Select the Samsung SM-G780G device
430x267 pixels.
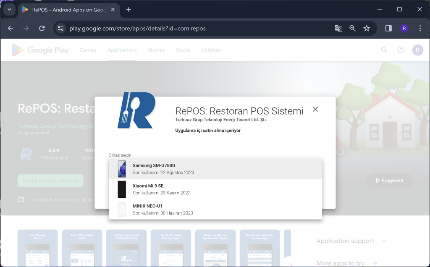215,169
